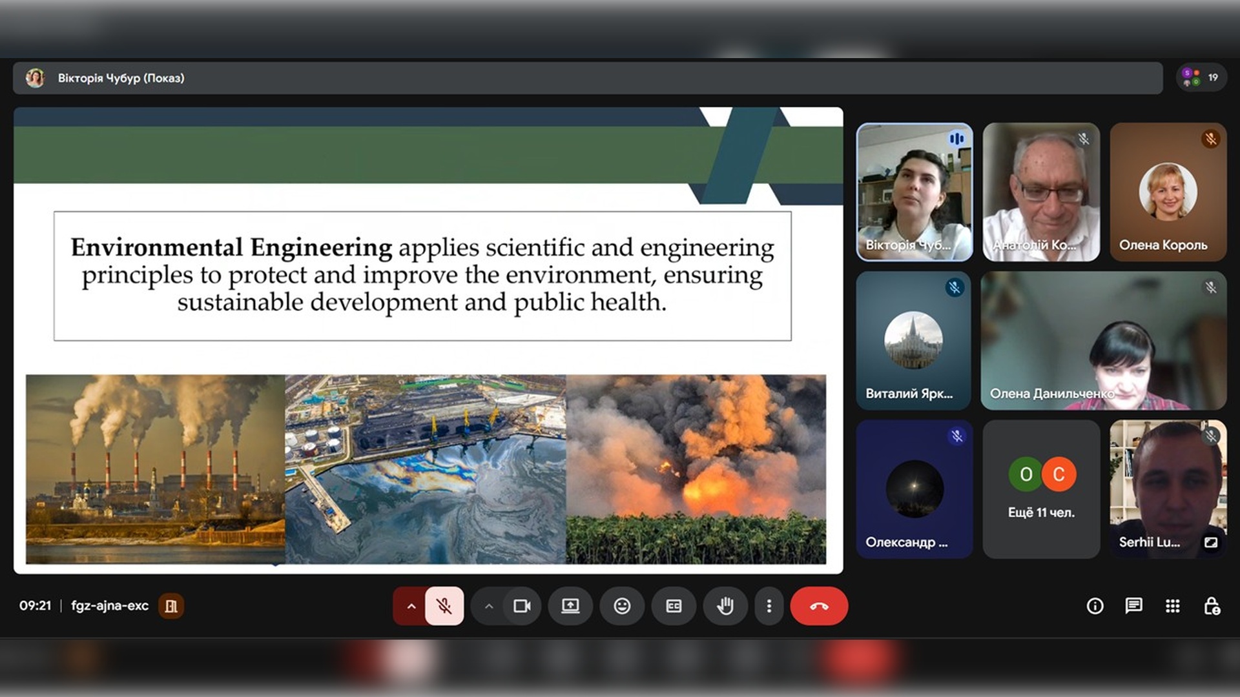Expand microphone audio settings arrow
The width and height of the screenshot is (1240, 697).
[x=411, y=606]
